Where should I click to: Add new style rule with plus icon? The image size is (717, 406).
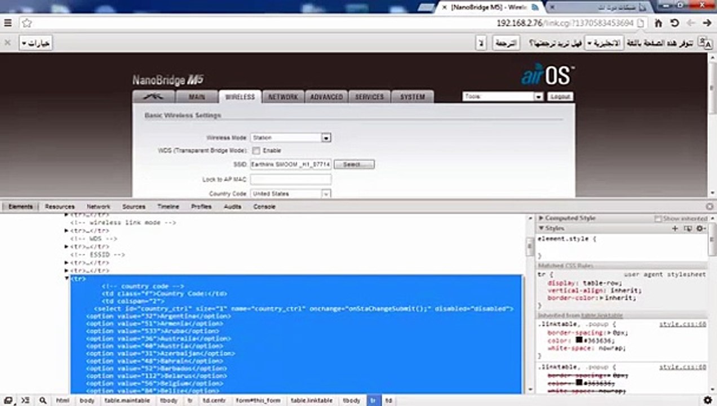point(675,228)
